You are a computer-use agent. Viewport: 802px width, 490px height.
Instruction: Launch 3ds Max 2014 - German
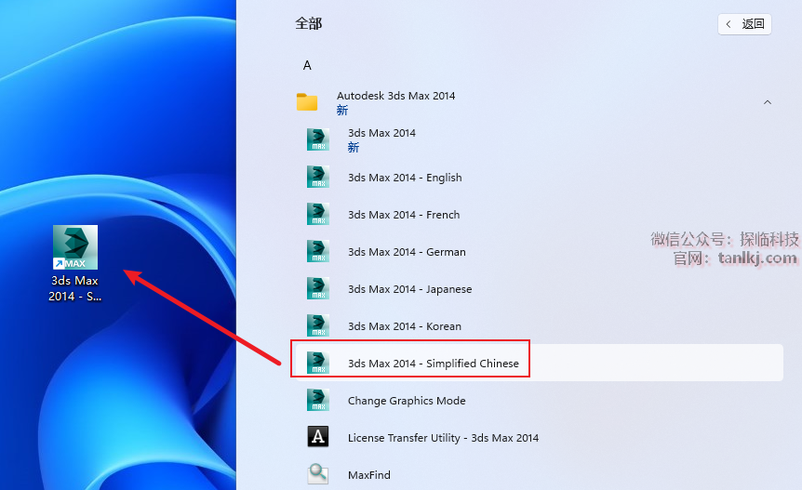[407, 252]
